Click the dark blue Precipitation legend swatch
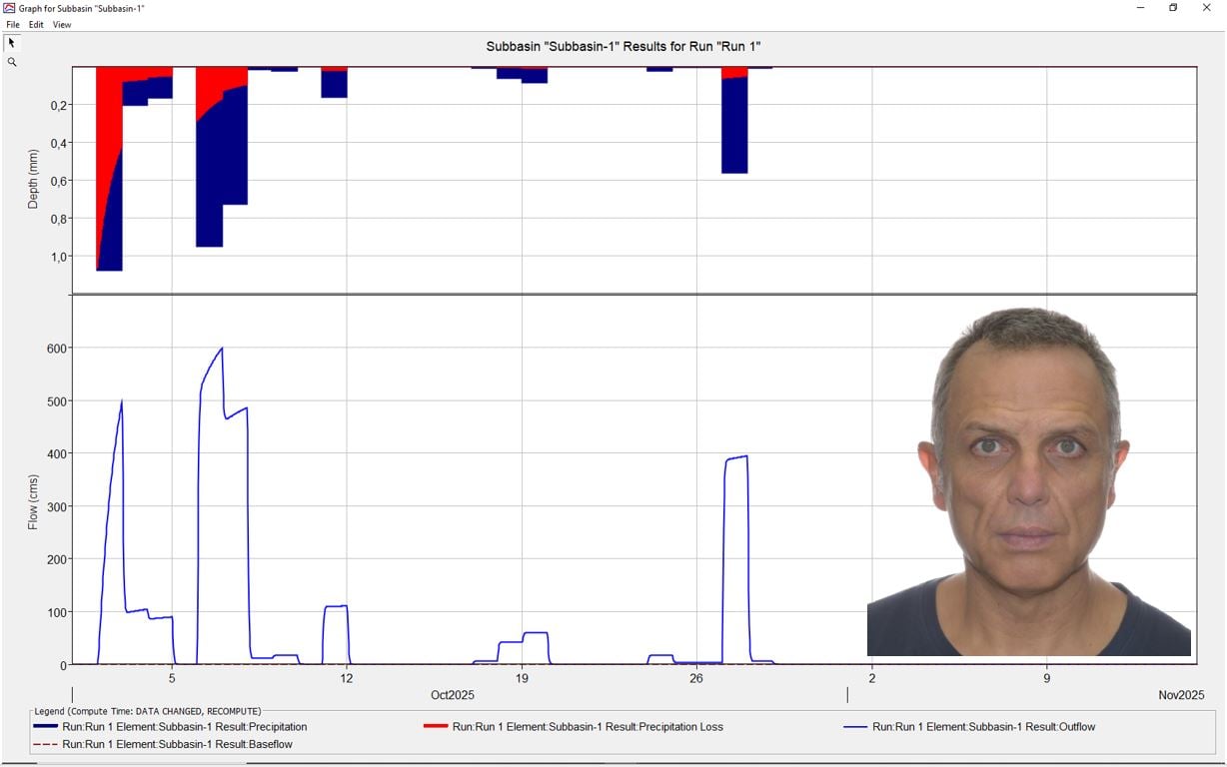This screenshot has width=1227, height=767. click(x=45, y=726)
